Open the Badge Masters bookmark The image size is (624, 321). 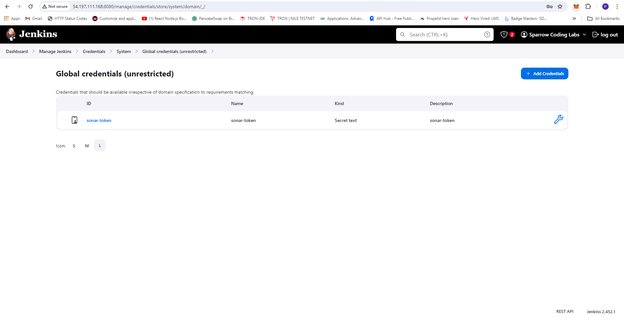525,19
